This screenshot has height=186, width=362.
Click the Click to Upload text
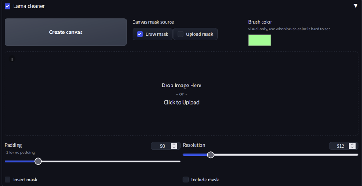181,102
